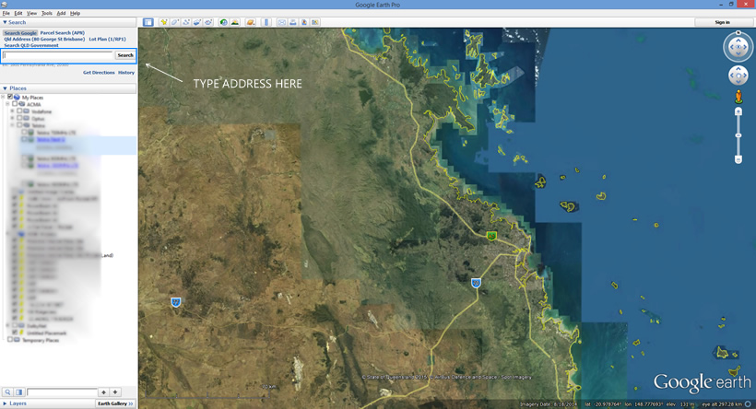The image size is (756, 409).
Task: Expand the Optus tree node
Action: tap(13, 118)
